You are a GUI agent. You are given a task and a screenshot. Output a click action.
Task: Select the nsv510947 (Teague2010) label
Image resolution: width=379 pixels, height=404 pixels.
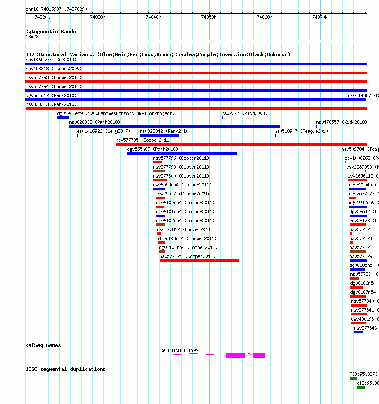coord(302,131)
